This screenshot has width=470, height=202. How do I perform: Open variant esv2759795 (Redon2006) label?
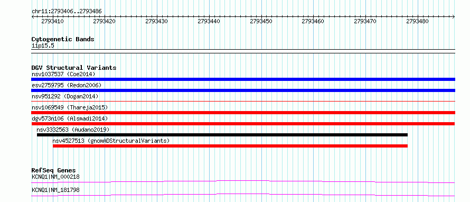(67, 85)
